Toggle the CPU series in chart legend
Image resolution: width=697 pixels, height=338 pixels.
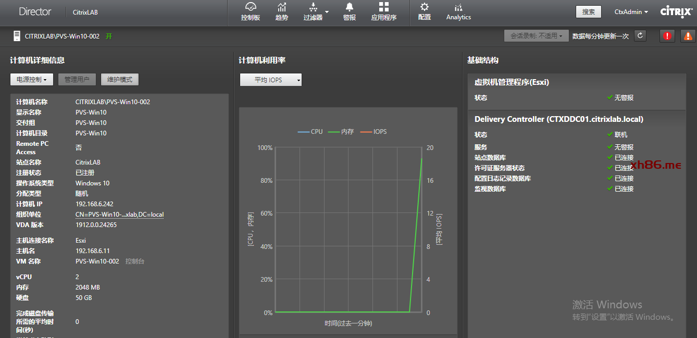pyautogui.click(x=310, y=132)
